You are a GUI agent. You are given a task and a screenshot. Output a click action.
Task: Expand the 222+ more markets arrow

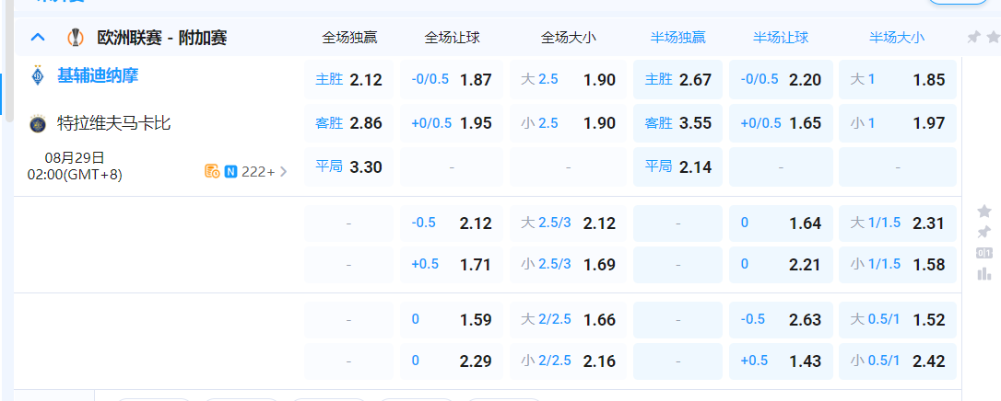(x=283, y=171)
